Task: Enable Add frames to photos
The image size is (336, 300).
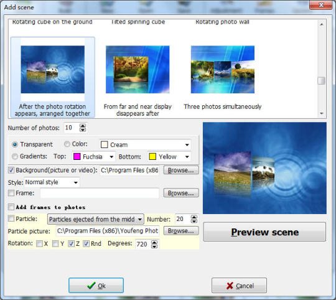Action: [11, 207]
